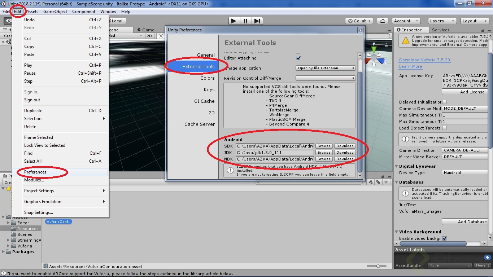Toggle Enable video background checkbox
The image size is (493, 277).
click(x=444, y=238)
